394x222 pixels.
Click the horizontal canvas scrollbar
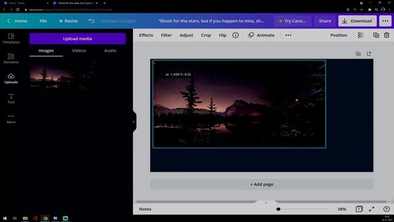(261, 202)
